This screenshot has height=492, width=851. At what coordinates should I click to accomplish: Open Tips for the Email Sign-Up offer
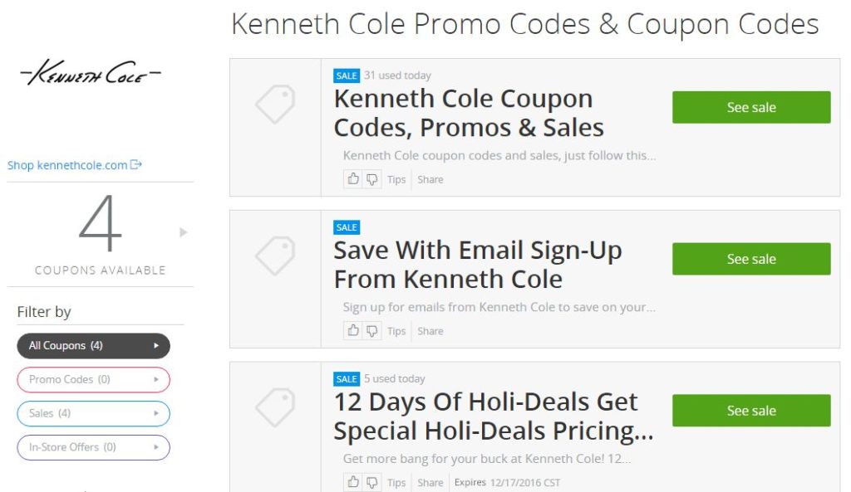[396, 331]
